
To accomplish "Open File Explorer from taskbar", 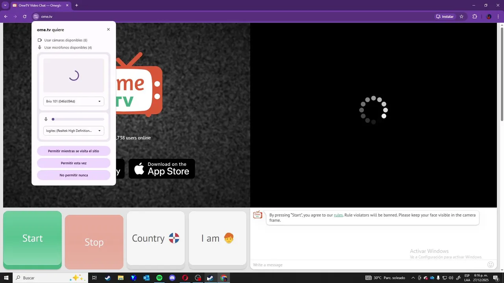I will [x=120, y=278].
